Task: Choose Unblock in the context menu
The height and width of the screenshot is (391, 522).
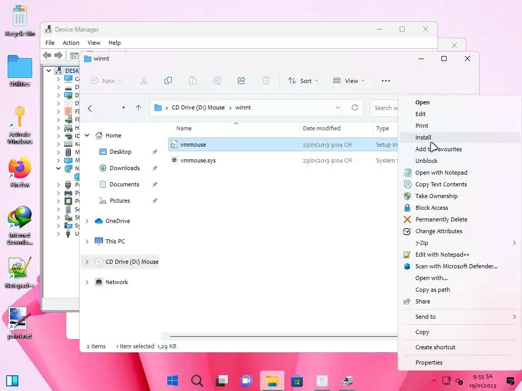Action: pos(460,161)
